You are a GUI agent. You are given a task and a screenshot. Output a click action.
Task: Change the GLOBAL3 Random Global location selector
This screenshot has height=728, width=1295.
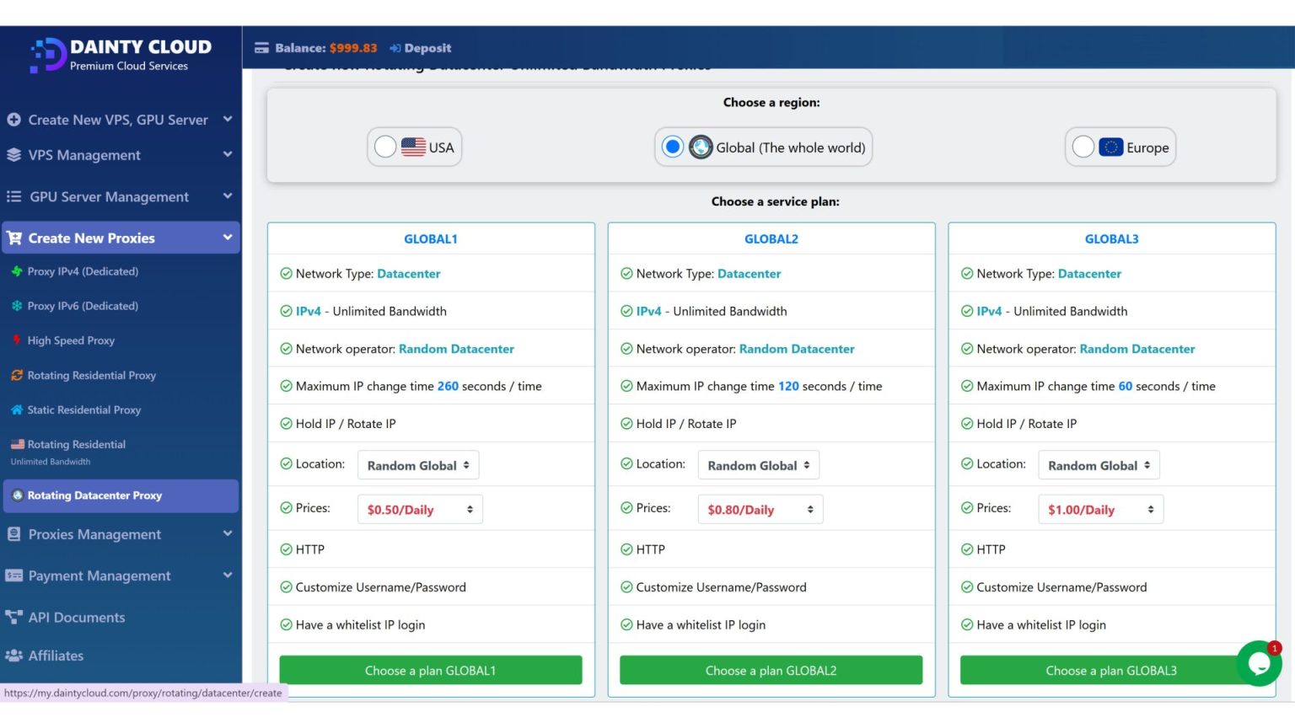point(1099,464)
